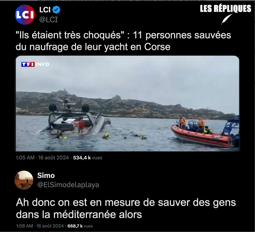This screenshot has width=255, height=232.
Task: Open the yacht rescue video thumbnail
Action: [128, 103]
